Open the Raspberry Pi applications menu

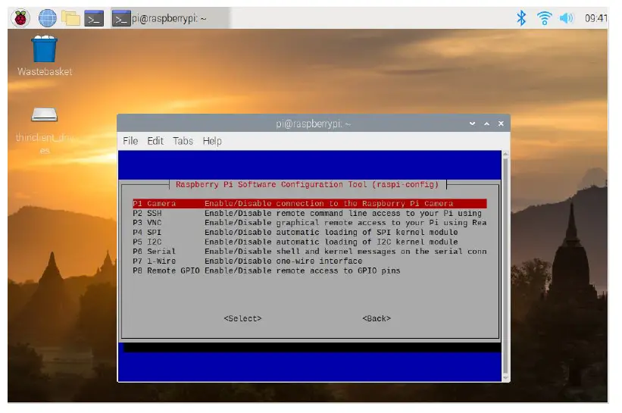tap(20, 18)
